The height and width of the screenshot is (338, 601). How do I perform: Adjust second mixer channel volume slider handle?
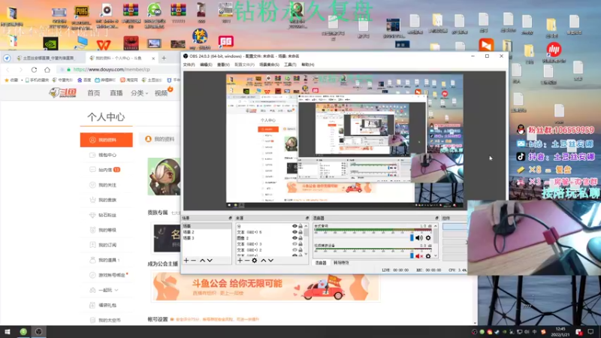click(412, 255)
